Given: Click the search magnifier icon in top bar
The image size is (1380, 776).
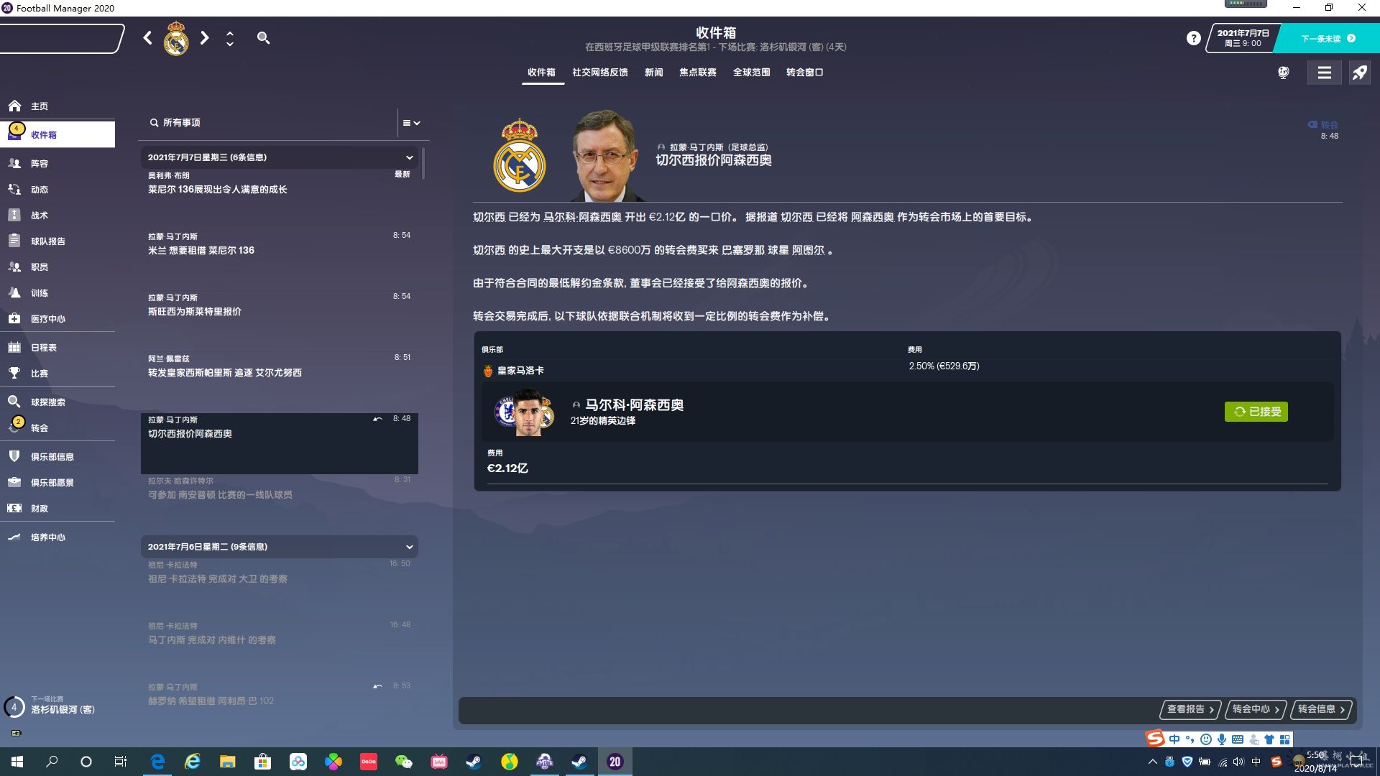Looking at the screenshot, I should click(x=263, y=38).
